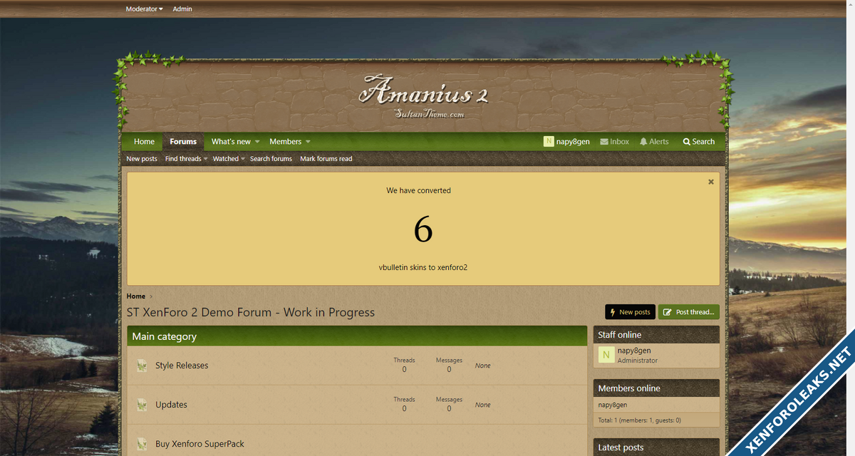
Task: Expand the Moderator dropdown
Action: click(144, 9)
